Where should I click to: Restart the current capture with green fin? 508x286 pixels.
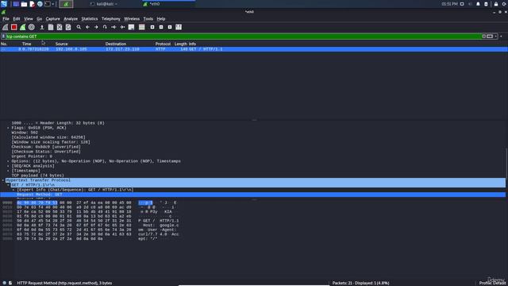coord(23,27)
